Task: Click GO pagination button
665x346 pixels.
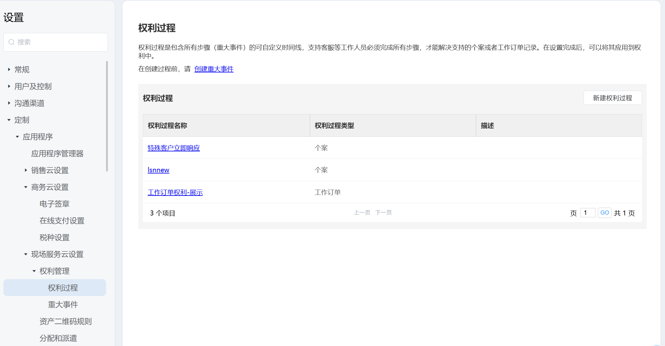Action: click(604, 213)
